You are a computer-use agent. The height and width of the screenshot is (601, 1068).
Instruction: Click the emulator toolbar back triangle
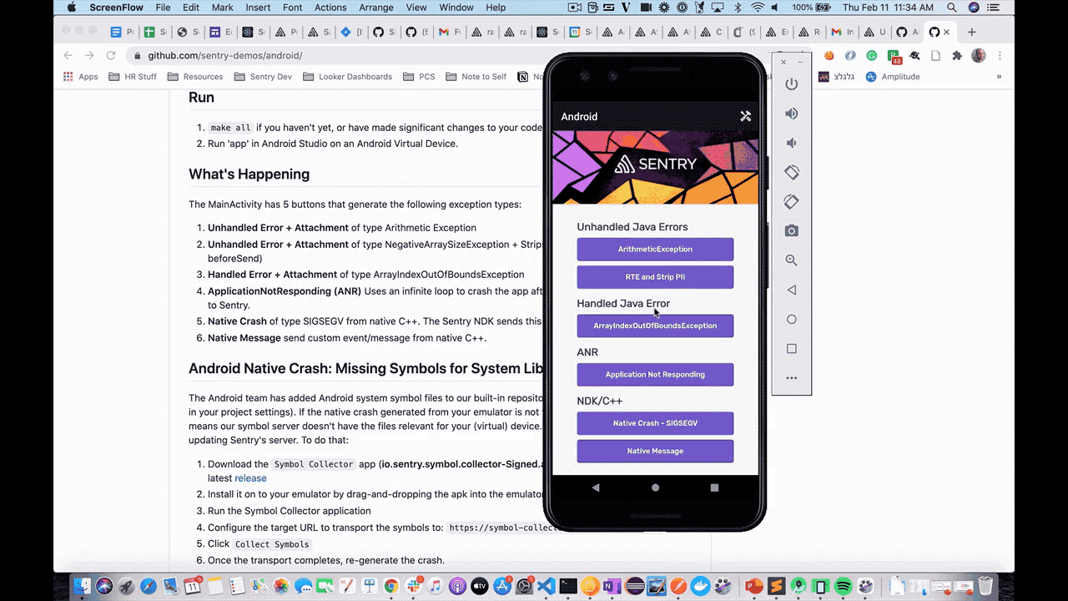coord(792,290)
